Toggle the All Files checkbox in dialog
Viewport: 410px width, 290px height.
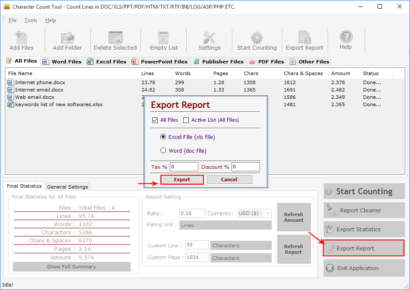click(x=155, y=120)
